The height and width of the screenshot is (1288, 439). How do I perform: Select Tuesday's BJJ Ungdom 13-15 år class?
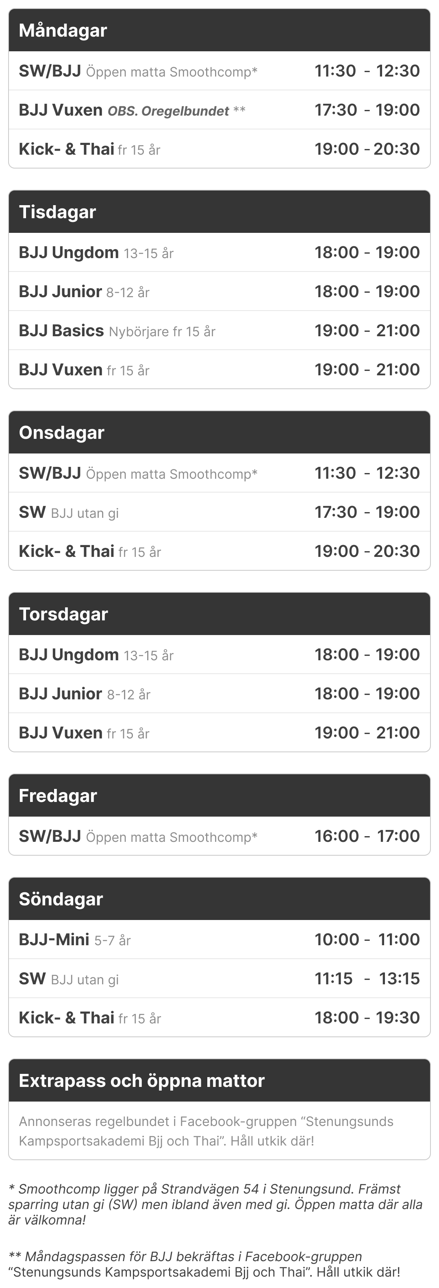pyautogui.click(x=219, y=252)
